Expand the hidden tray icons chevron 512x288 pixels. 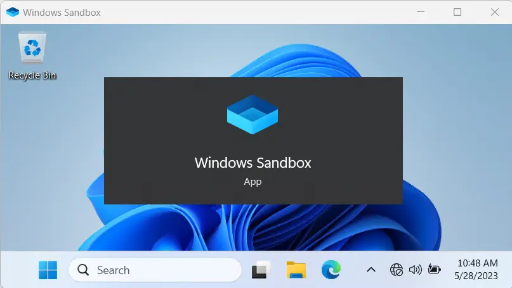tap(371, 270)
